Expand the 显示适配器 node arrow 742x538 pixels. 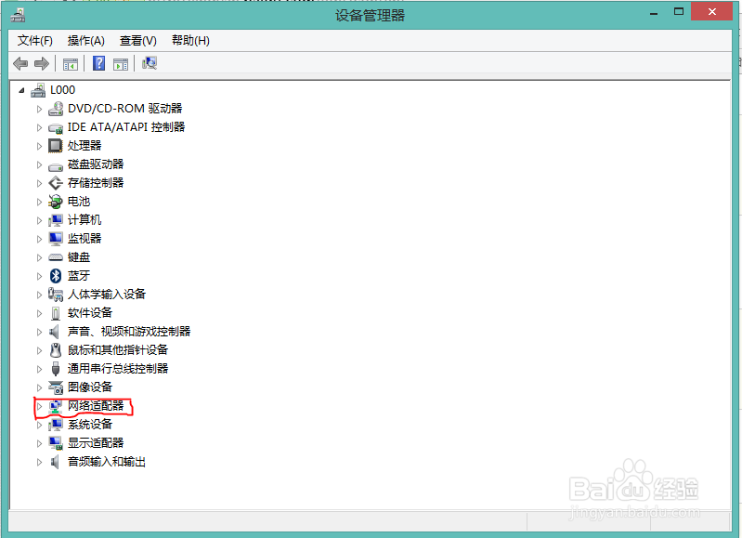click(x=39, y=443)
